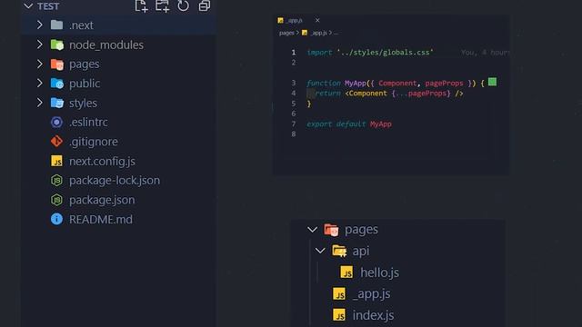Click the green color swatch on line 3
Viewport: 582px width, 327px height.
(493, 82)
